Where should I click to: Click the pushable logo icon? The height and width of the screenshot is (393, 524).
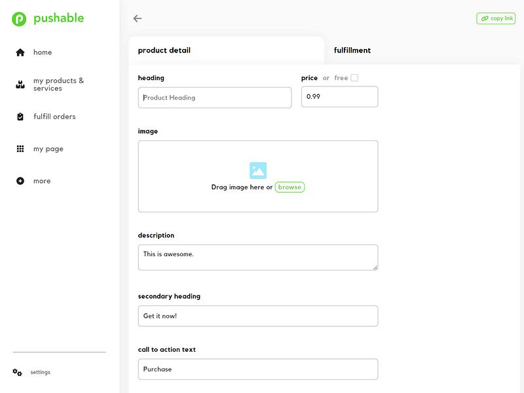[x=18, y=18]
